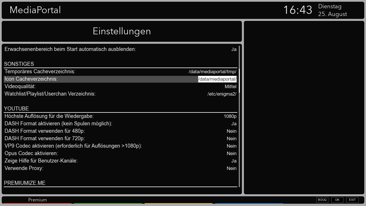Screen dimensions: 366x206
Task: Toggle VP9 Codec aktivieren option
Action: [231, 146]
